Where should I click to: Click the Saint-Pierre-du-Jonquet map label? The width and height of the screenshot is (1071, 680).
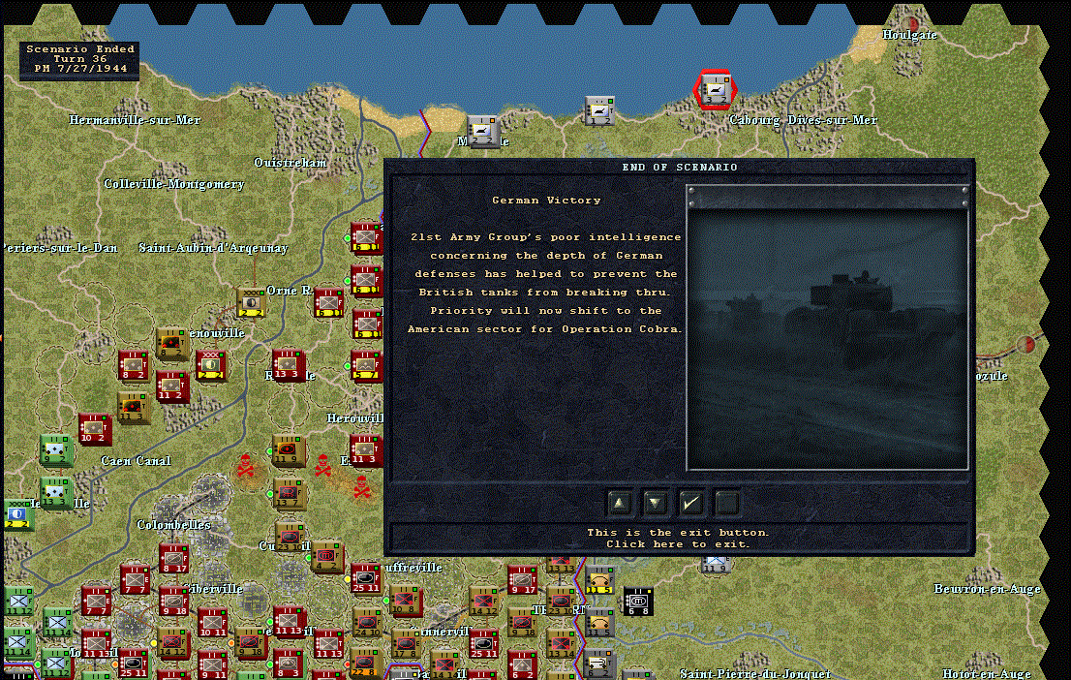tap(755, 674)
